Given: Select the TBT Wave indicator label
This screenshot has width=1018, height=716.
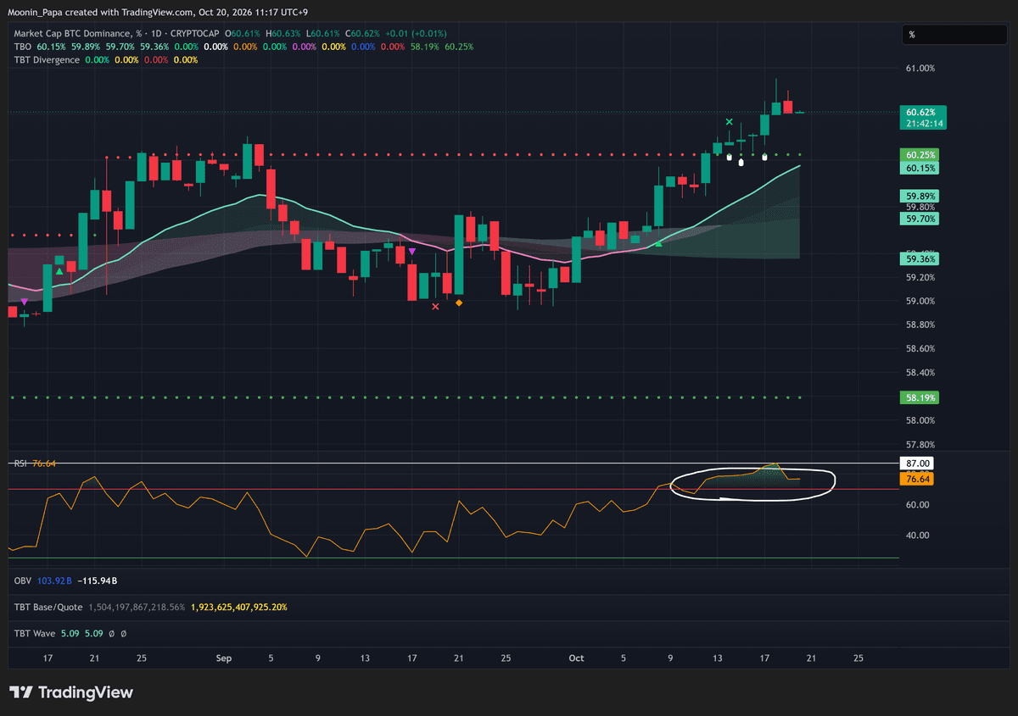Looking at the screenshot, I should 36,633.
